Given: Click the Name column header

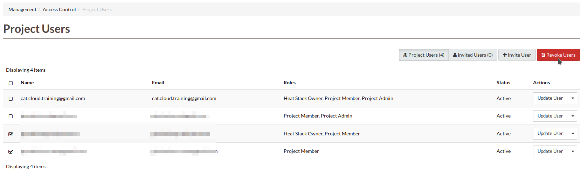Looking at the screenshot, I should pyautogui.click(x=27, y=83).
